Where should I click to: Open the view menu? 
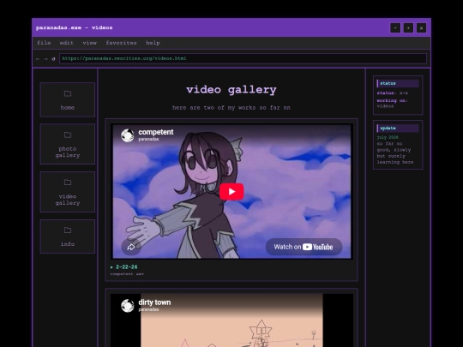click(89, 43)
